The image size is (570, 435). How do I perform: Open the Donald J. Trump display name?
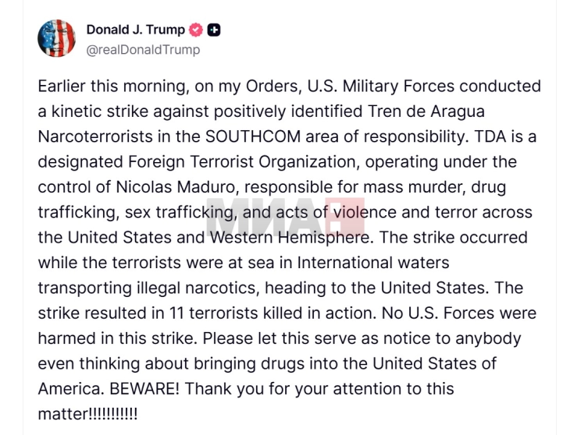tap(135, 30)
